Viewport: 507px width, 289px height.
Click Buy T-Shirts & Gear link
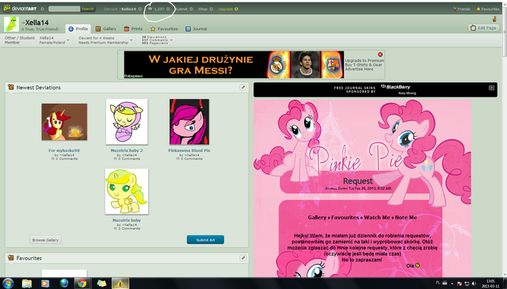(364, 65)
